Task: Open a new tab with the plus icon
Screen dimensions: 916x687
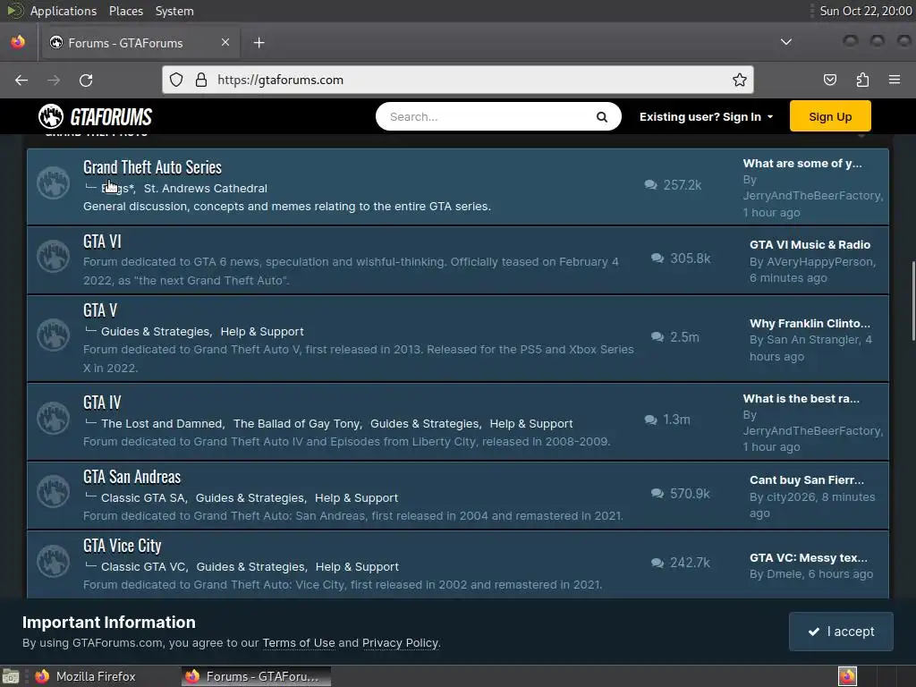Action: [259, 43]
